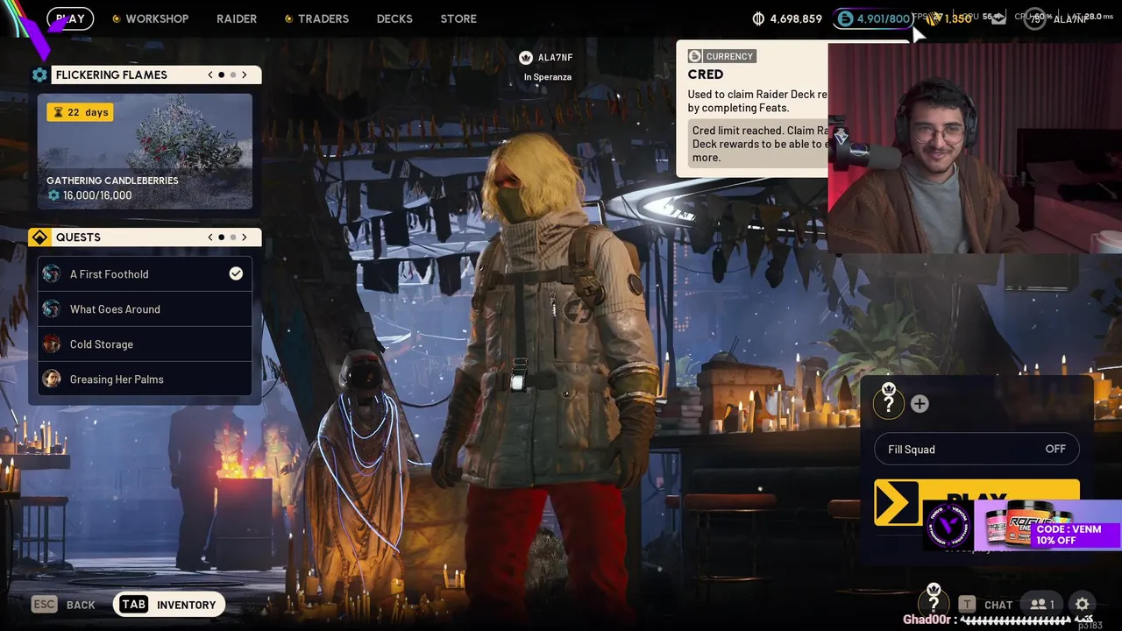The height and width of the screenshot is (631, 1122).
Task: Click the ESC Back button
Action: [64, 605]
